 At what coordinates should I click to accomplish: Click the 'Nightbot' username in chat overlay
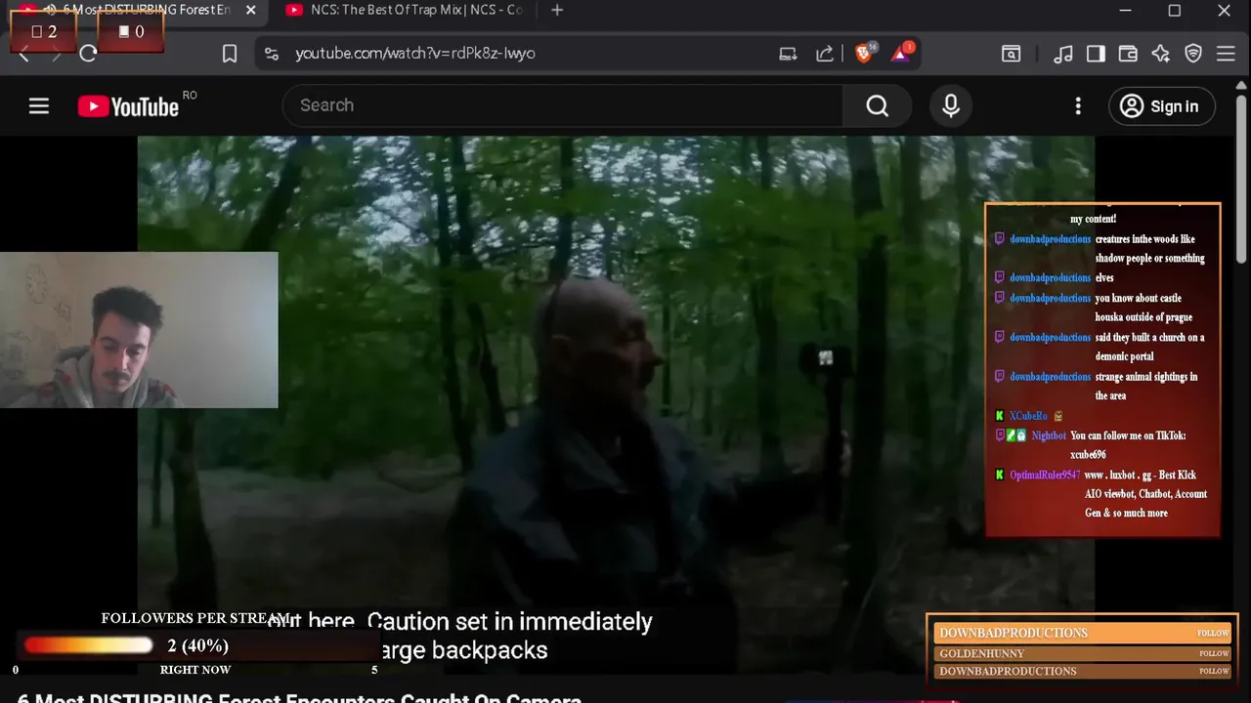point(1049,435)
